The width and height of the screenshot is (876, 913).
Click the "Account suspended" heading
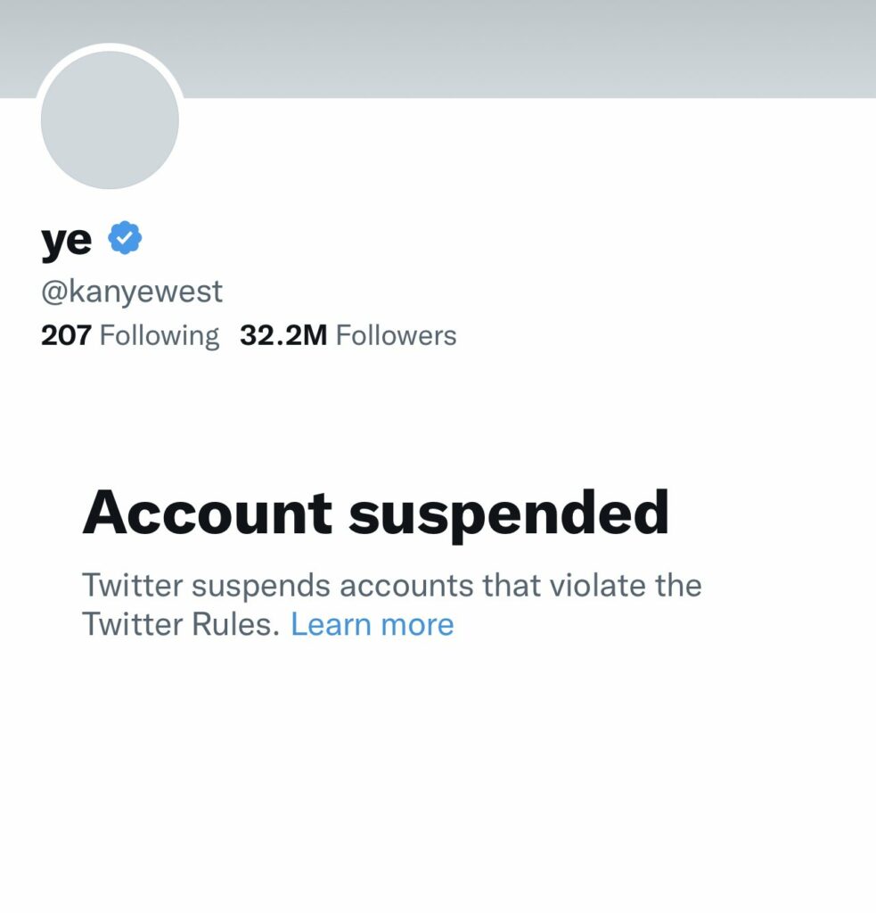tap(376, 514)
